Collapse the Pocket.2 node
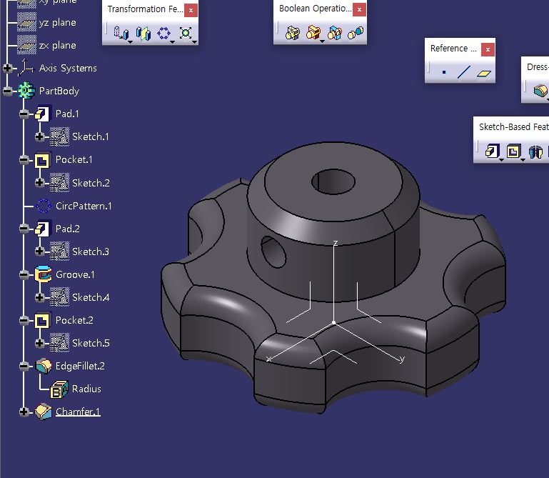The width and height of the screenshot is (549, 478). click(24, 320)
